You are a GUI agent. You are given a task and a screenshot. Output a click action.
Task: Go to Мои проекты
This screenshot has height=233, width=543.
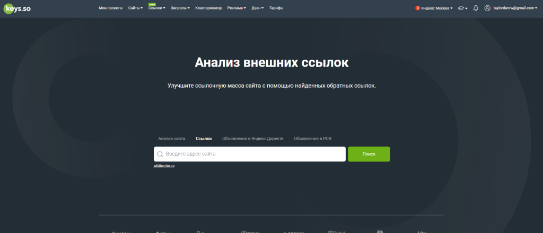click(x=111, y=8)
